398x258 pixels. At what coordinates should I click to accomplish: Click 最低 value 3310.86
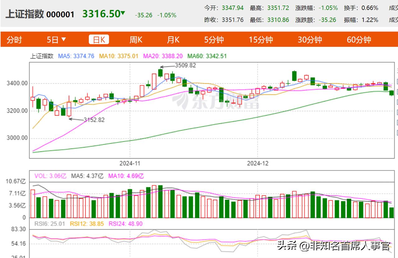coord(278,20)
